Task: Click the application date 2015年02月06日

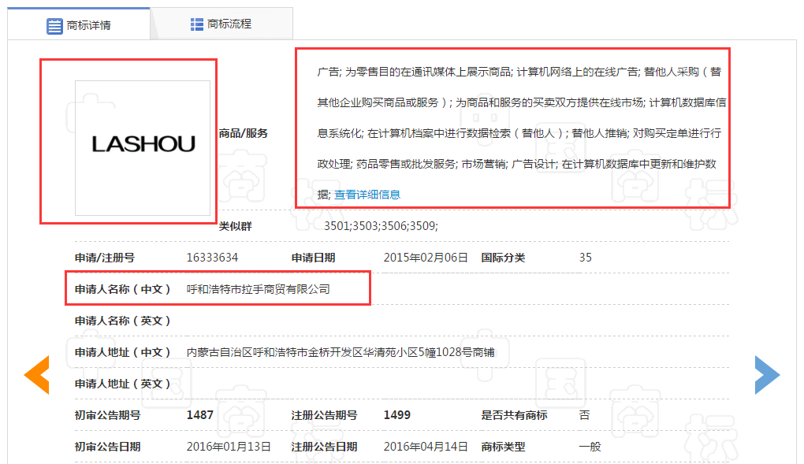Action: (x=426, y=258)
